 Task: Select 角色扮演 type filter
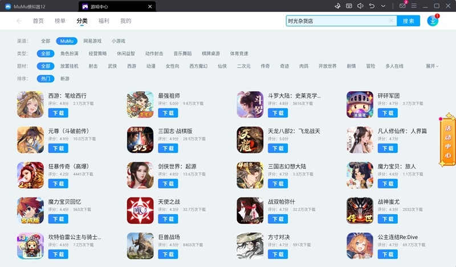click(69, 54)
